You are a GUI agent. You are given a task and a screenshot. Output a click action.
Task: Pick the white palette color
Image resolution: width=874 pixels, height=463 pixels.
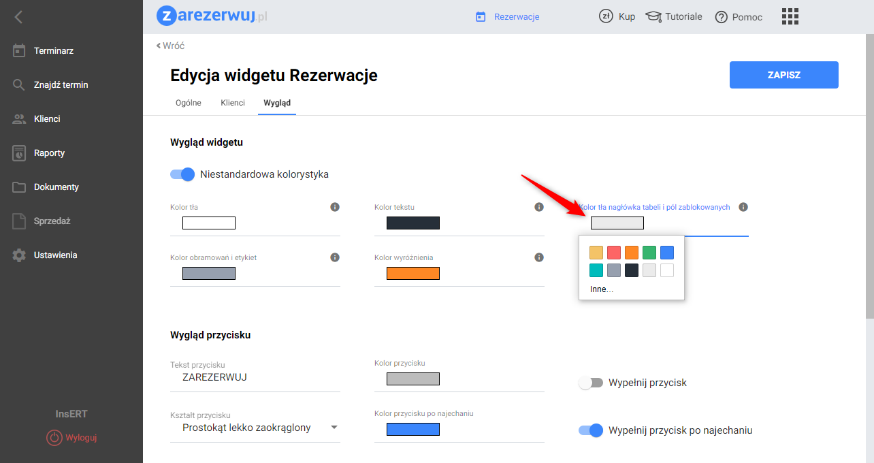pos(667,270)
